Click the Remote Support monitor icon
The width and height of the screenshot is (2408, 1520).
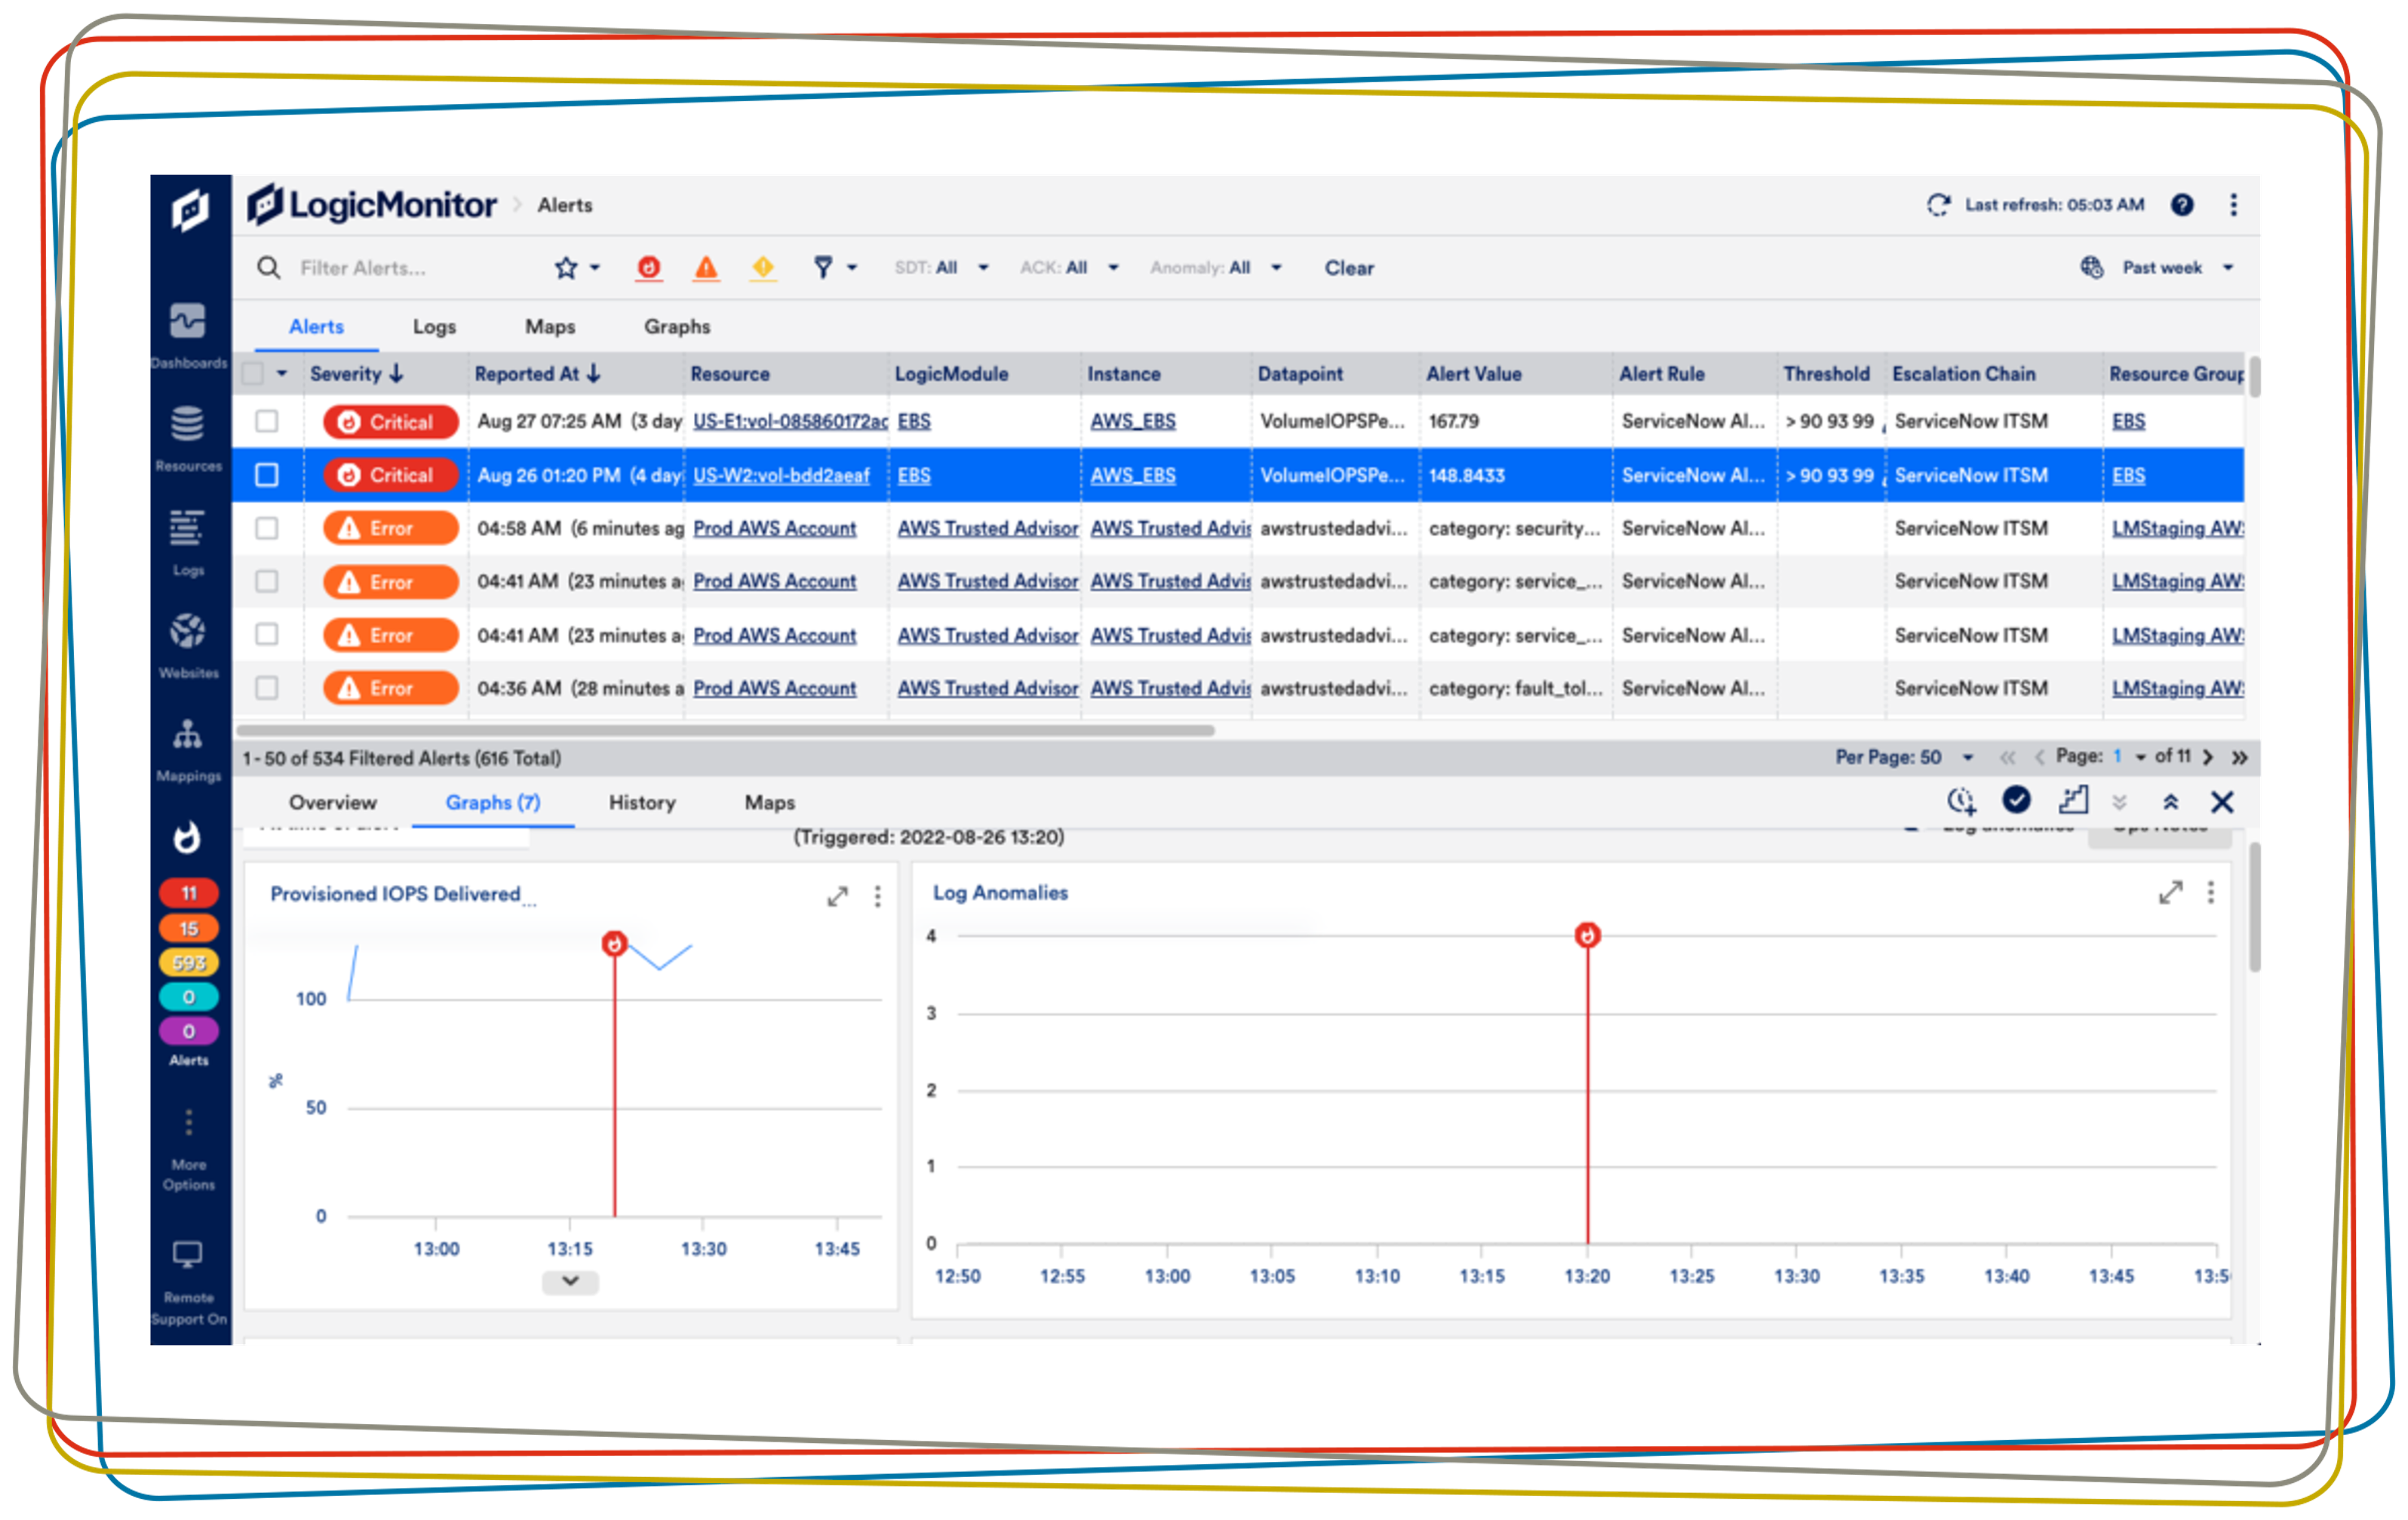click(x=188, y=1254)
